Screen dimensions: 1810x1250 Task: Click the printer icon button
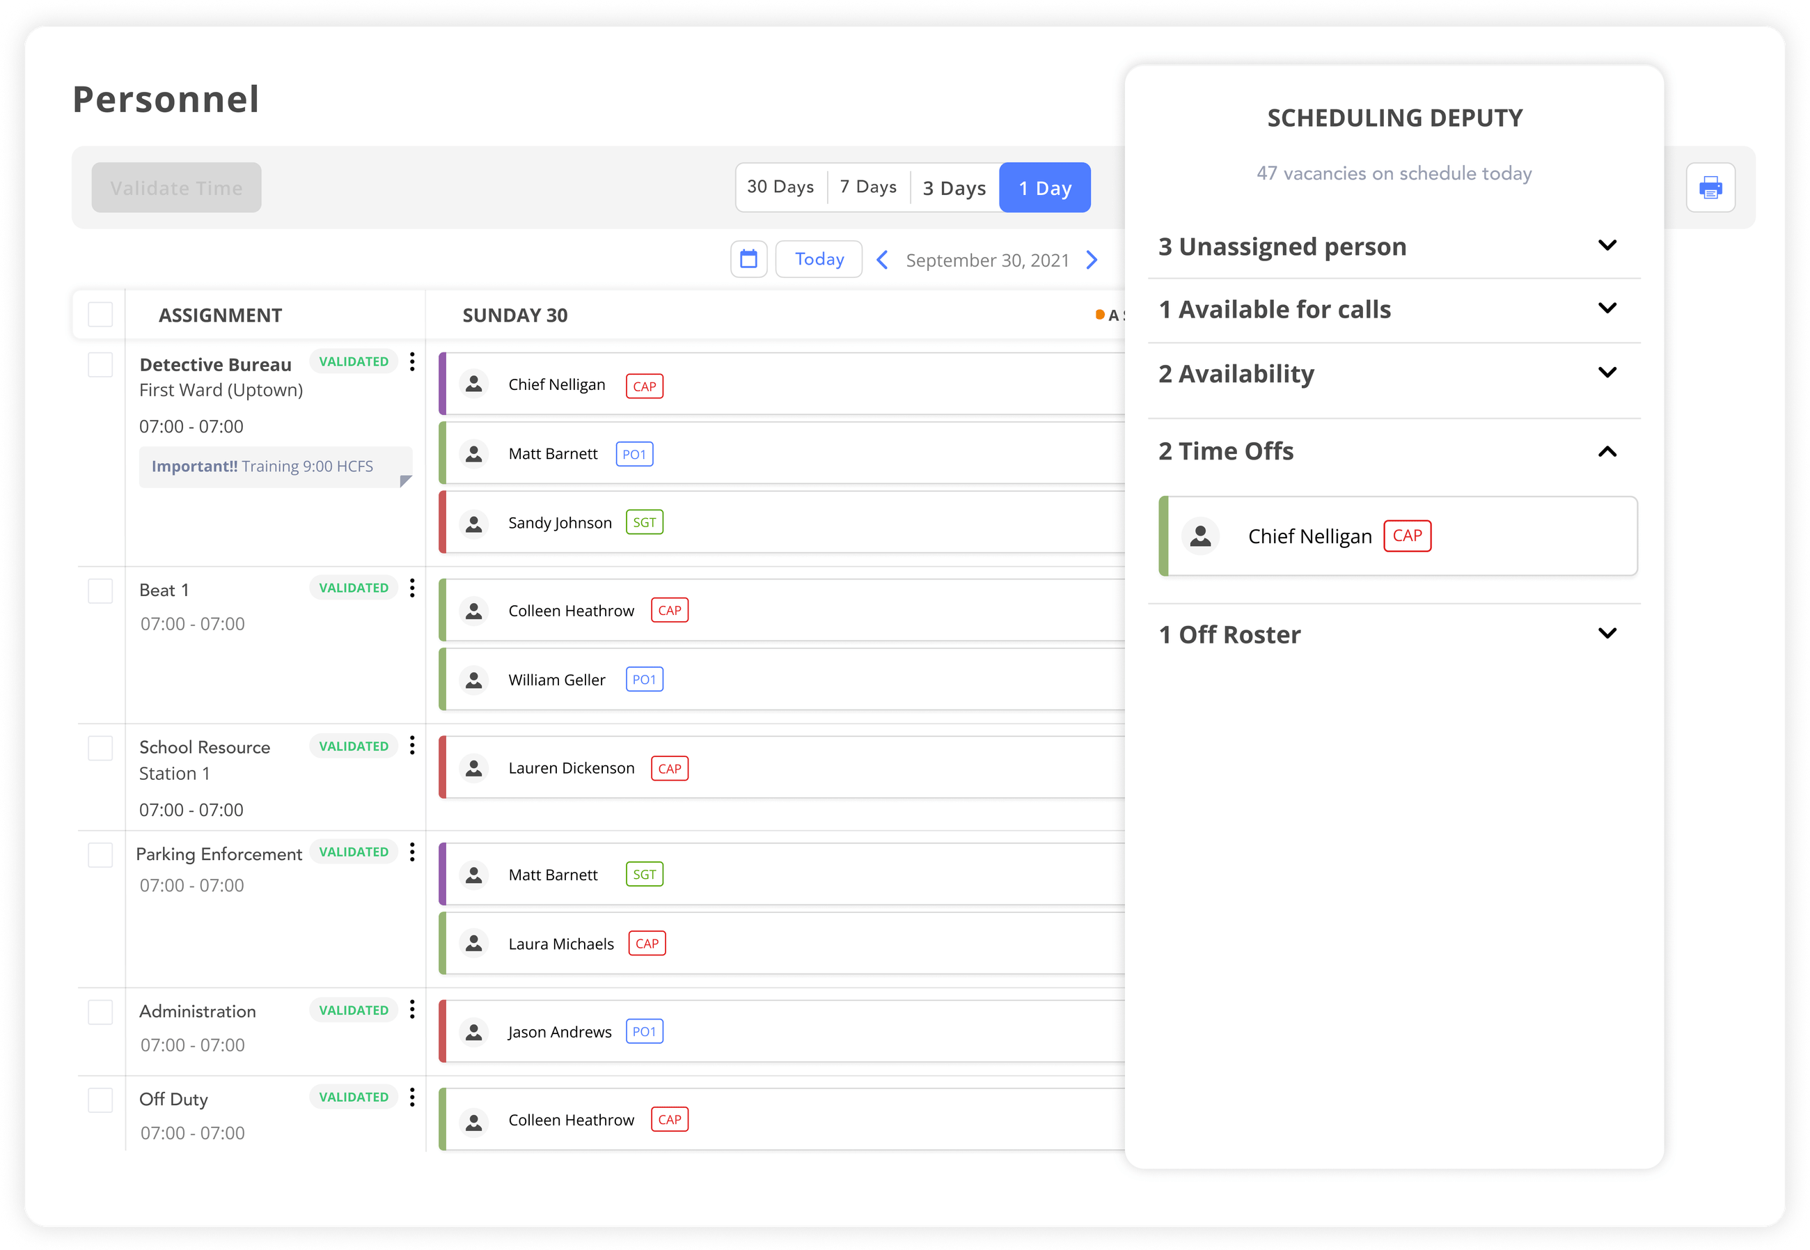[1710, 187]
